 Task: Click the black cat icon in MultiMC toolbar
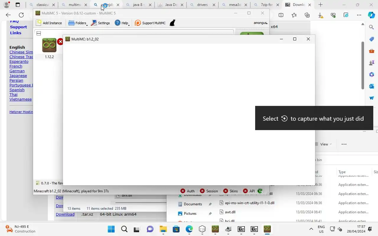[173, 23]
